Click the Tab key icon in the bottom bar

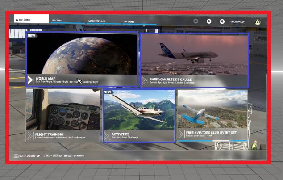pyautogui.click(x=56, y=155)
